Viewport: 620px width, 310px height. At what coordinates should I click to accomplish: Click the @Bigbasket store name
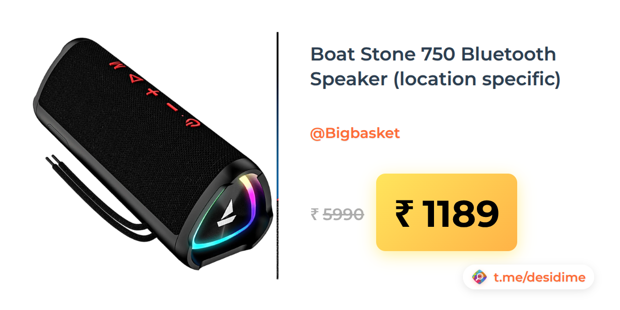[x=355, y=133]
